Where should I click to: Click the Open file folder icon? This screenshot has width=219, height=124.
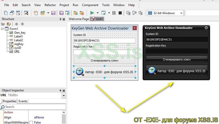(43, 13)
